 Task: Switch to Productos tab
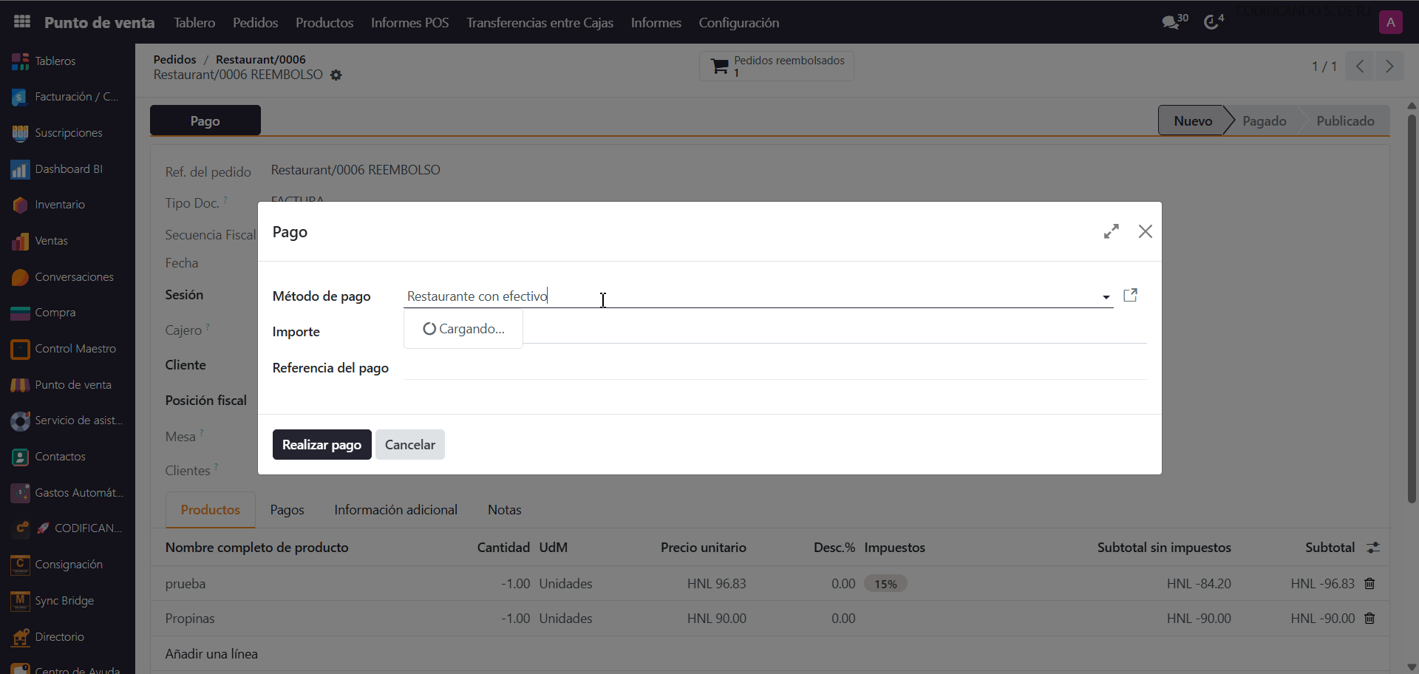click(211, 510)
